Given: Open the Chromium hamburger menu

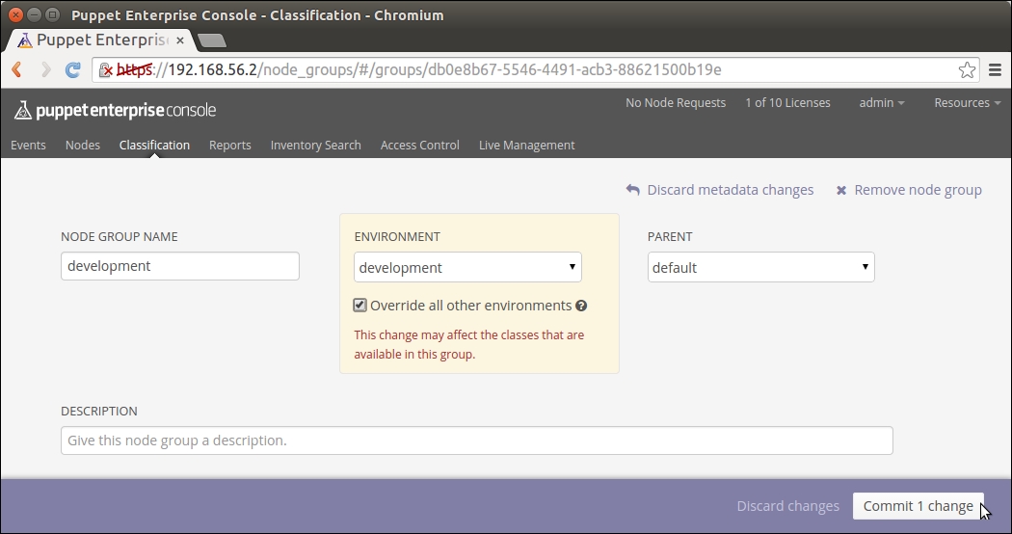Looking at the screenshot, I should [x=996, y=69].
